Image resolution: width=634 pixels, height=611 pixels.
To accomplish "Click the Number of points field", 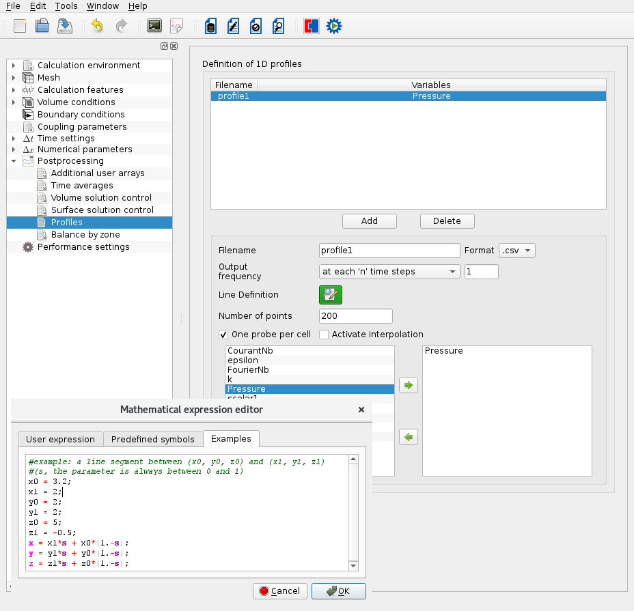I will [355, 316].
